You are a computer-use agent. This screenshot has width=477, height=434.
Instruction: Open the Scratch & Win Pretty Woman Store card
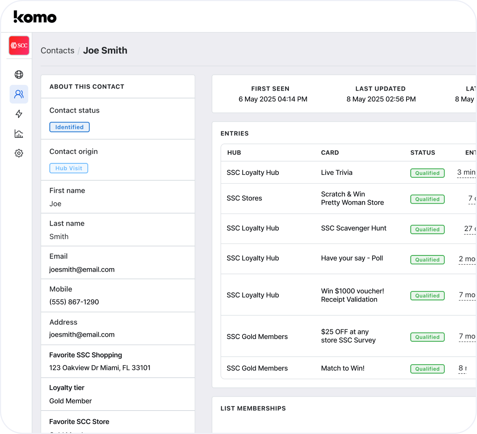(x=353, y=198)
